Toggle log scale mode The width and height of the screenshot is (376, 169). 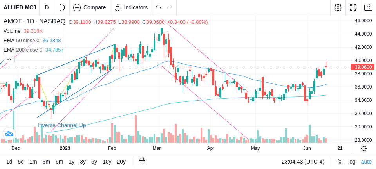click(352, 162)
